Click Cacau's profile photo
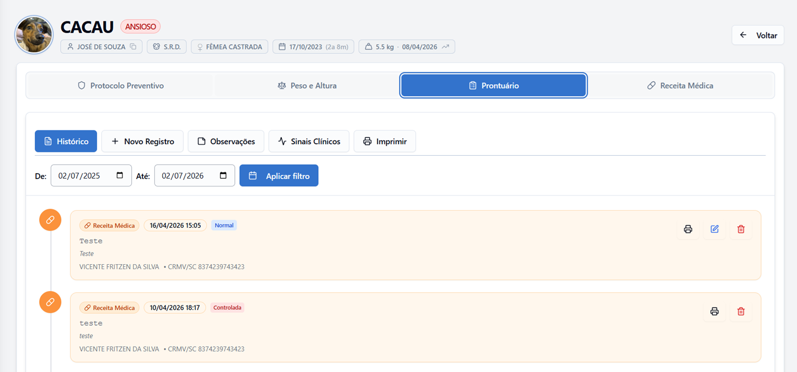The height and width of the screenshot is (372, 797). click(x=34, y=35)
